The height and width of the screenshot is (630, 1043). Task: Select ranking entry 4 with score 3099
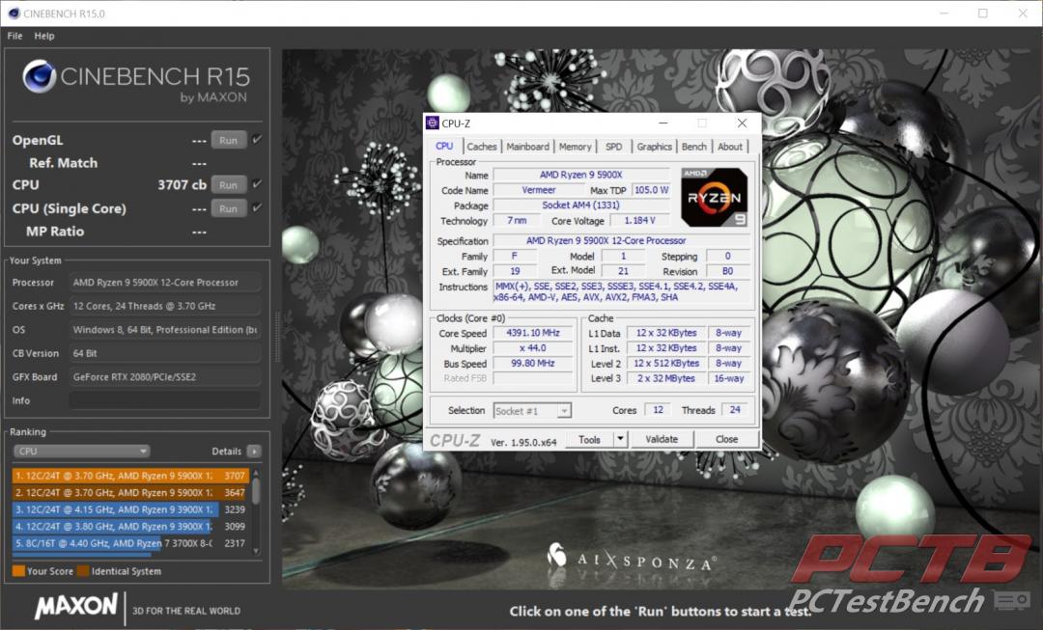point(130,527)
